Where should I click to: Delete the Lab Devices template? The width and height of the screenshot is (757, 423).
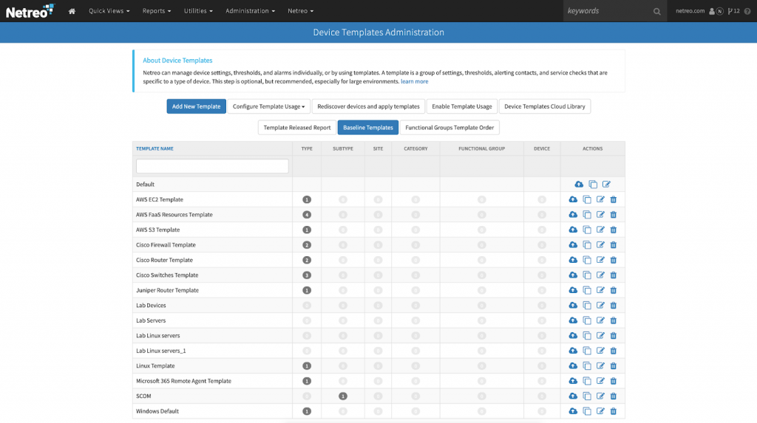pos(613,306)
